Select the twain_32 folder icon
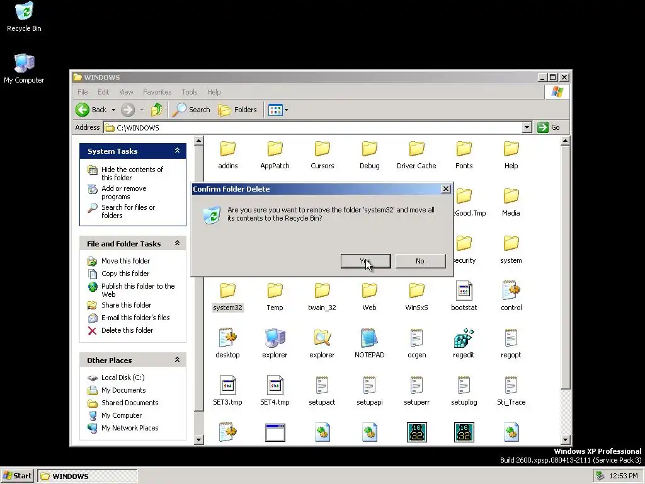Viewport: 645px width, 484px height. 322,291
